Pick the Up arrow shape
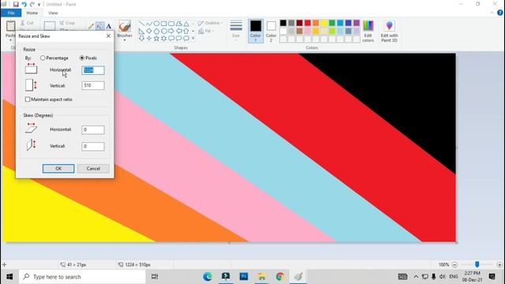505x284 pixels. point(186,32)
